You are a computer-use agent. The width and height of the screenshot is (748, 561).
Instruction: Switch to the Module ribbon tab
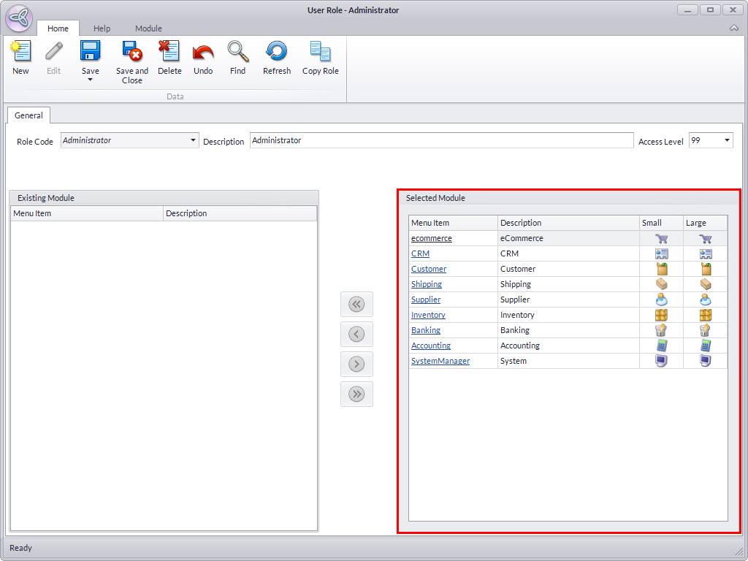tap(148, 28)
